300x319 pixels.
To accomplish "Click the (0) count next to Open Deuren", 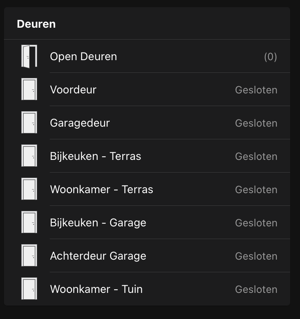I will [270, 57].
